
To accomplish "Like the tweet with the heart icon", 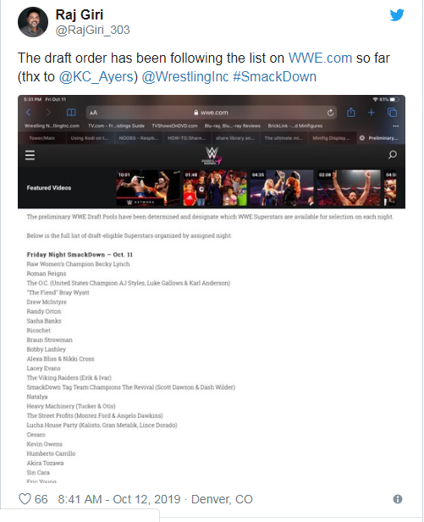I will (x=25, y=499).
